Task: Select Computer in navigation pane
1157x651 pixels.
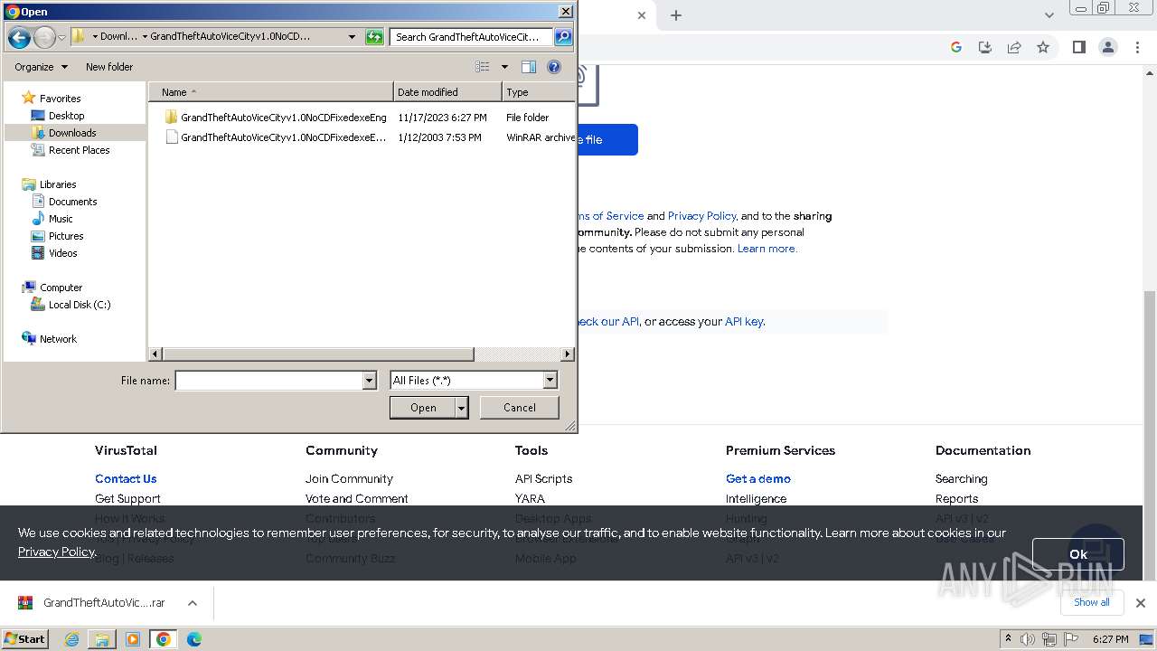Action: click(61, 288)
